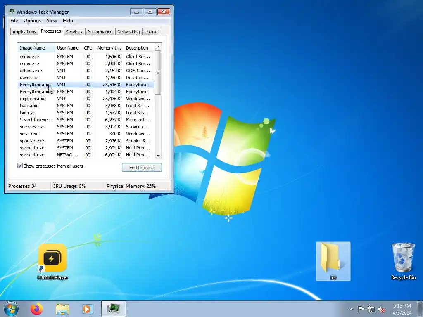423x317 pixels.
Task: Select Everything.exe run by SYSTEM
Action: tap(86, 92)
